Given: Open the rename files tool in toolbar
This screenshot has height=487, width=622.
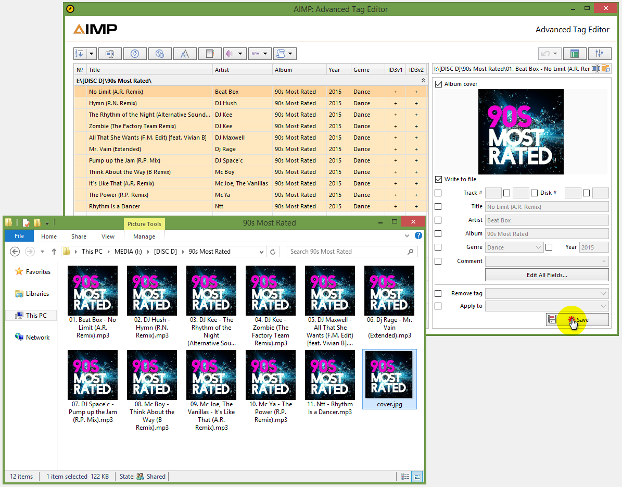Looking at the screenshot, I should (x=110, y=54).
